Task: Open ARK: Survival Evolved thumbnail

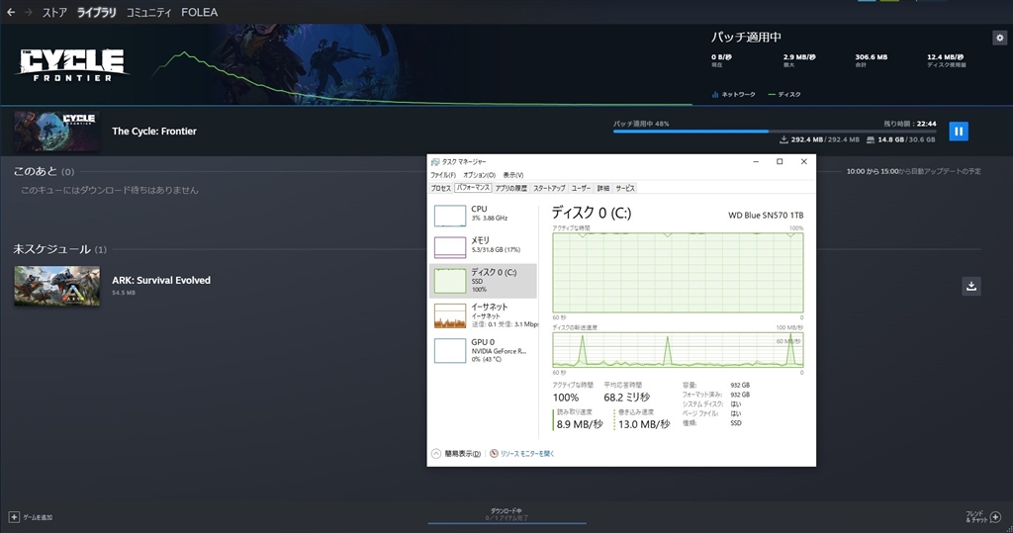Action: point(56,286)
